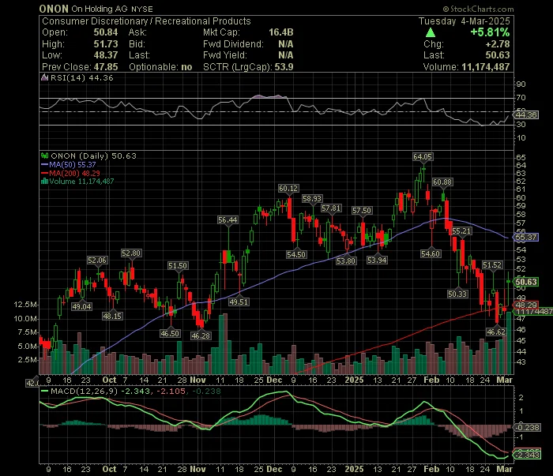Click the 48.29 MA(200) axis tag

click(526, 305)
